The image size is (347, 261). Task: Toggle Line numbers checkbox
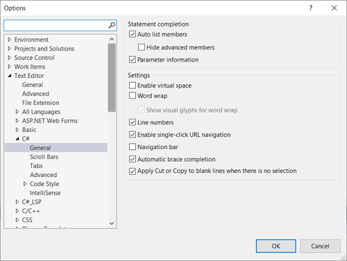pos(133,122)
